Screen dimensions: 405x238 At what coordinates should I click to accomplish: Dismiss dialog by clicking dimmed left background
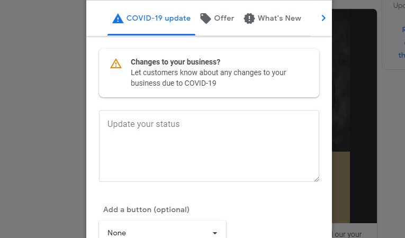click(42, 119)
